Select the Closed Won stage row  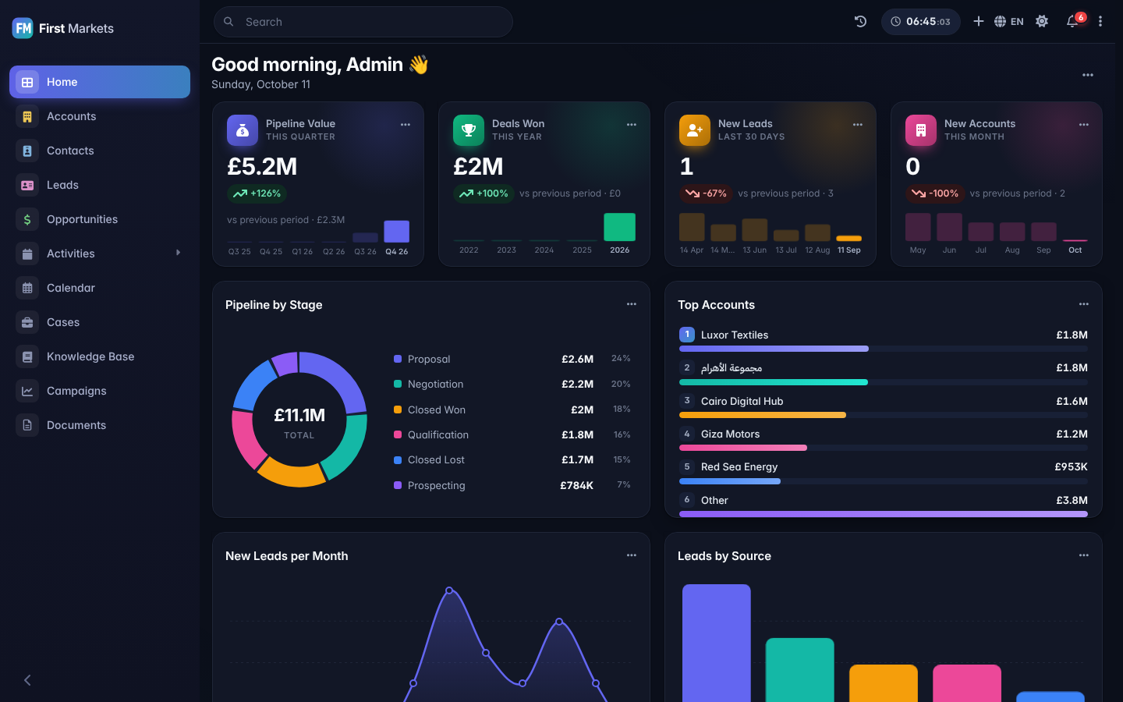point(512,409)
